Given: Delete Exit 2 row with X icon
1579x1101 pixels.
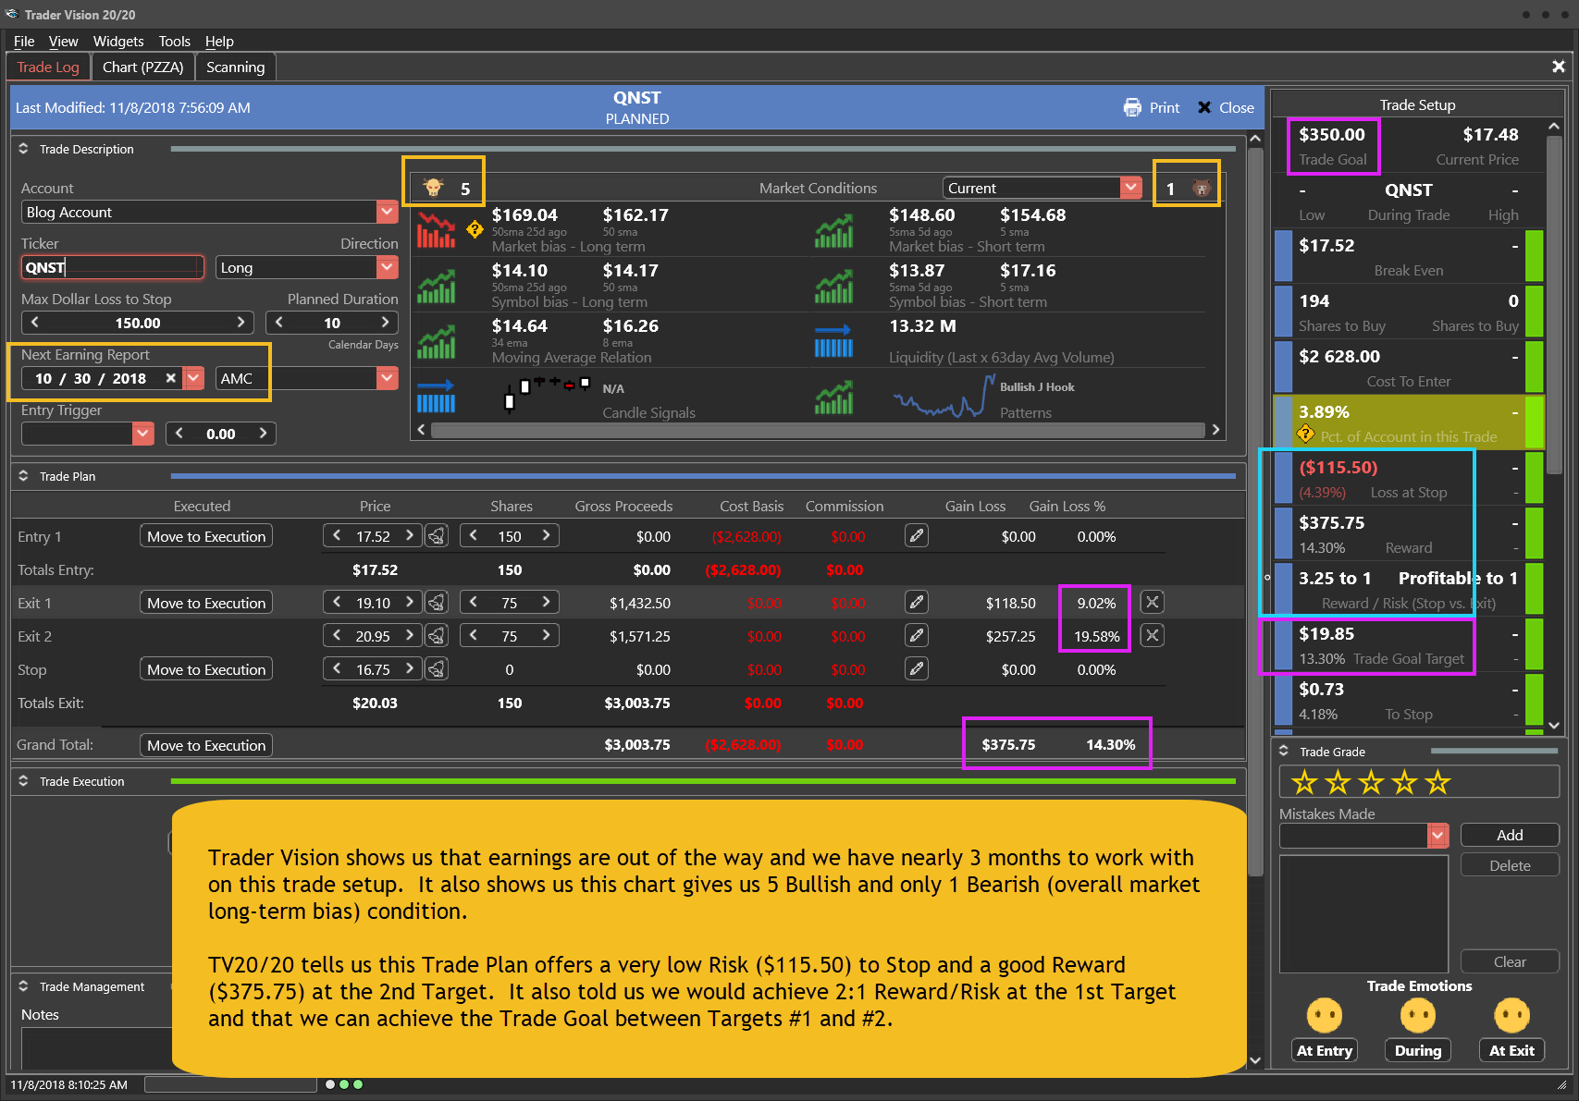Looking at the screenshot, I should click(1152, 635).
